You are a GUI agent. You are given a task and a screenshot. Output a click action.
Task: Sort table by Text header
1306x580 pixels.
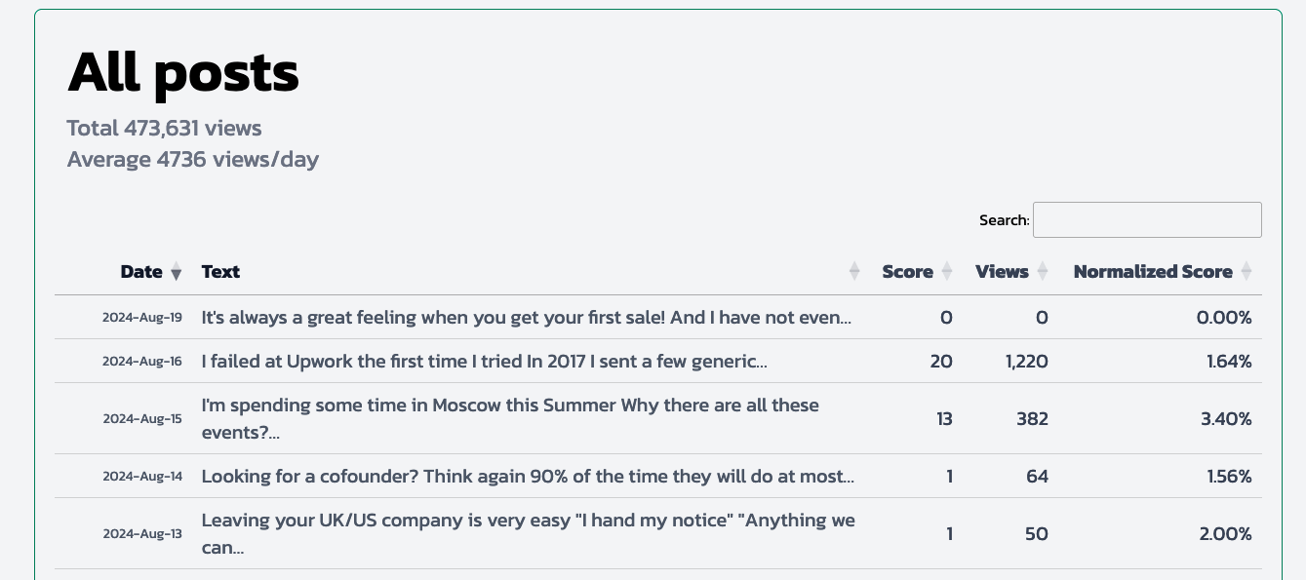pyautogui.click(x=220, y=272)
